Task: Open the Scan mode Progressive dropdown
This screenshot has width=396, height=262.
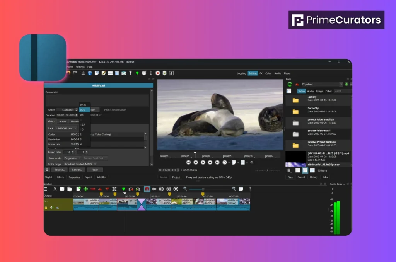Action: 73,158
